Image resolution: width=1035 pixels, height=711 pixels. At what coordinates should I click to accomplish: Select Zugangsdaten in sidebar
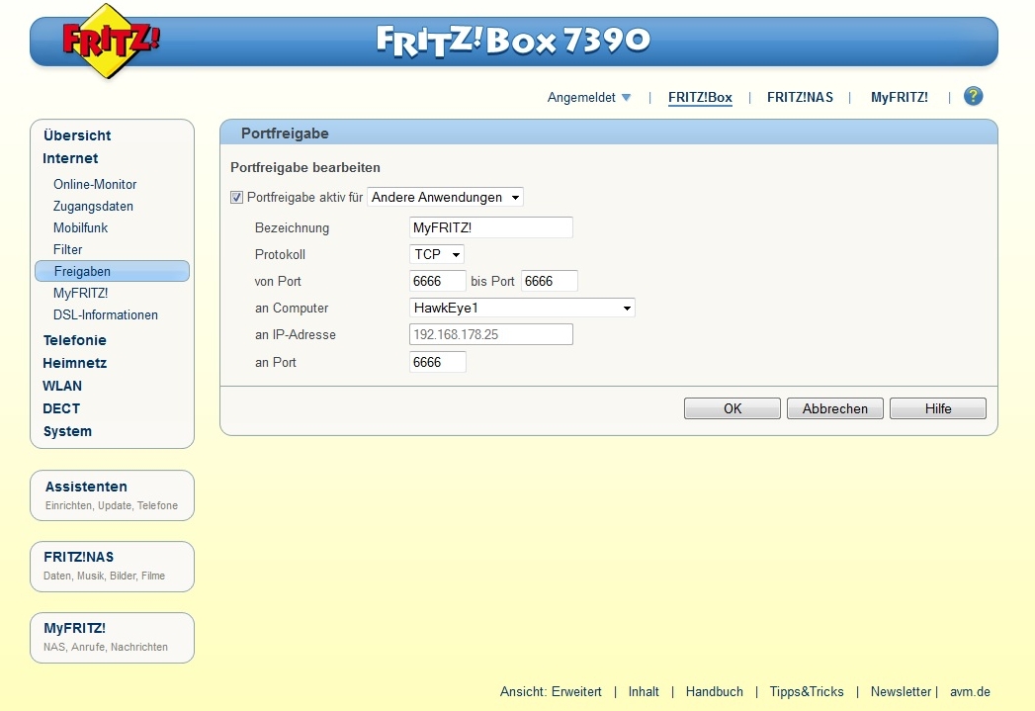pos(93,206)
